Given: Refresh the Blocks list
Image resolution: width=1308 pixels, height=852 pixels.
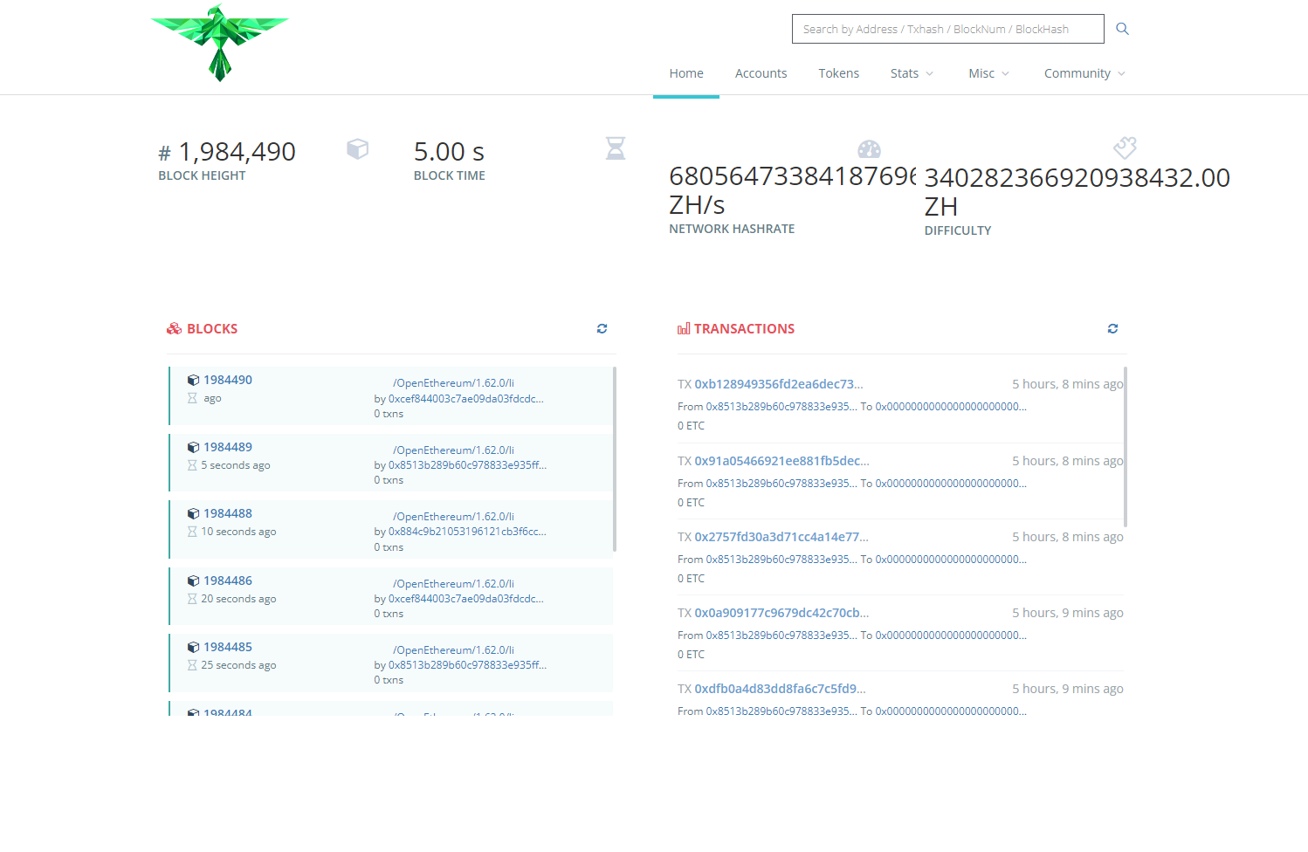Looking at the screenshot, I should pos(602,328).
